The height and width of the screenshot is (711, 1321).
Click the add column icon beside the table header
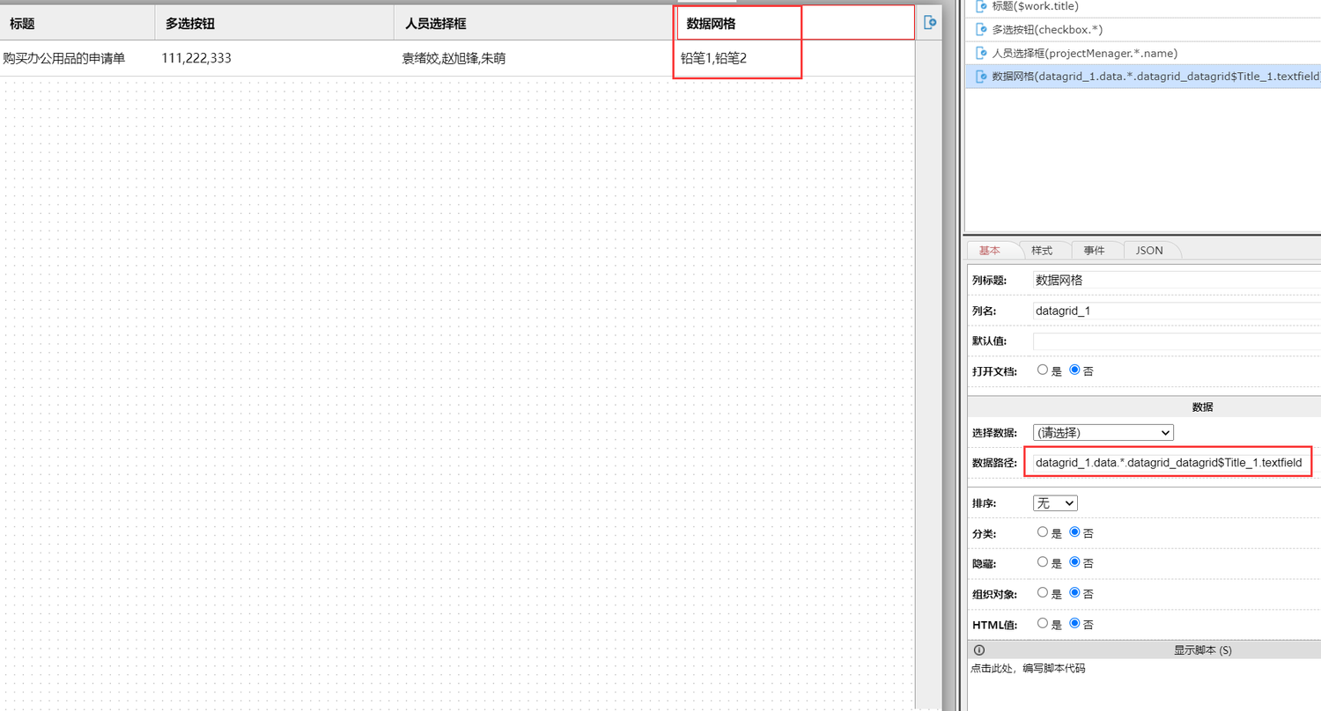[x=929, y=23]
